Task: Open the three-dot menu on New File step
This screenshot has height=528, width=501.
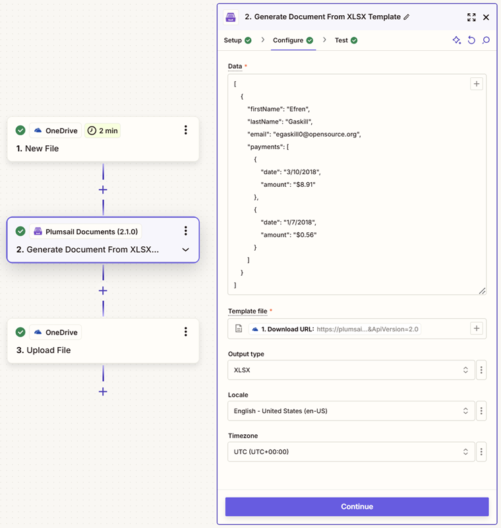Action: click(x=186, y=130)
